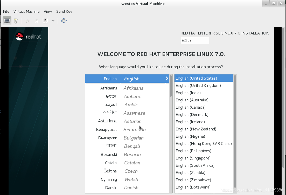Show virtual hardware details lightbulb icon
The image size is (286, 195).
click(x=16, y=21)
